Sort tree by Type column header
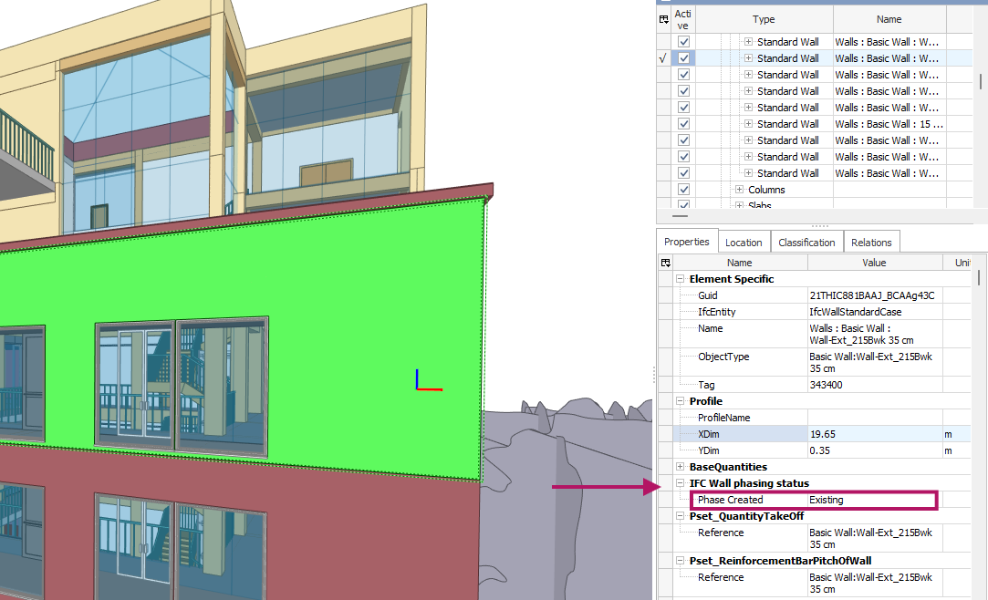Screen dimensions: 988x600 point(764,19)
